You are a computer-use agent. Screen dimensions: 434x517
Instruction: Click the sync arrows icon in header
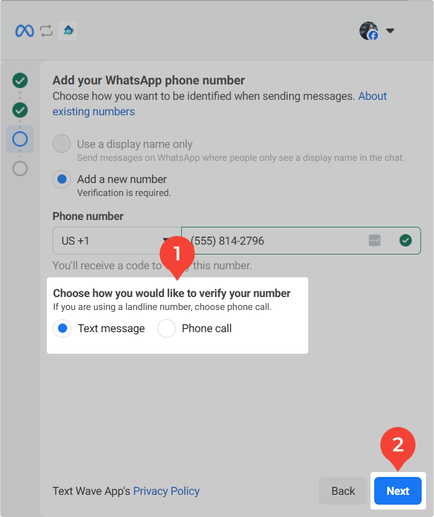[x=46, y=31]
